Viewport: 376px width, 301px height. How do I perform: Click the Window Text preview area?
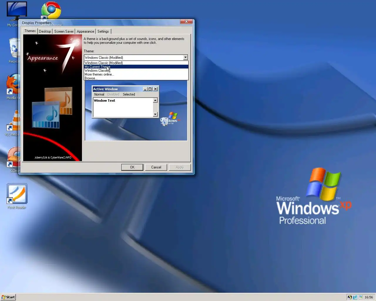coord(123,107)
